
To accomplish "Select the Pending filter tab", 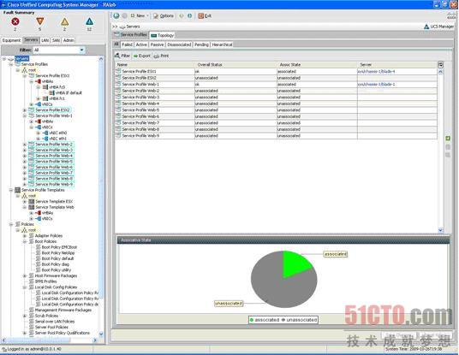I will click(201, 44).
